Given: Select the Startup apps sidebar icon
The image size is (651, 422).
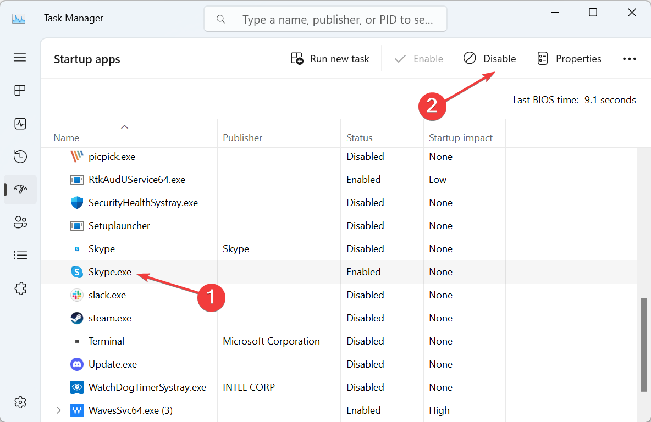Looking at the screenshot, I should (20, 190).
